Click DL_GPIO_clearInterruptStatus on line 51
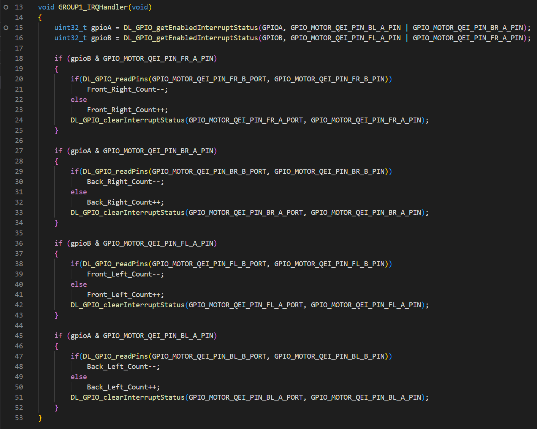Image resolution: width=537 pixels, height=429 pixels. [127, 397]
